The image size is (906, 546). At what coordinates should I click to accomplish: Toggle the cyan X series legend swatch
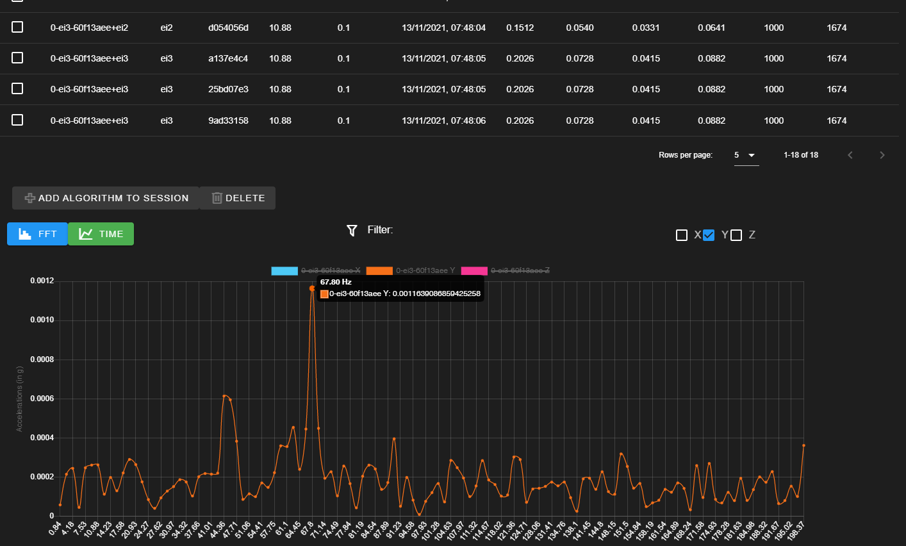coord(284,270)
